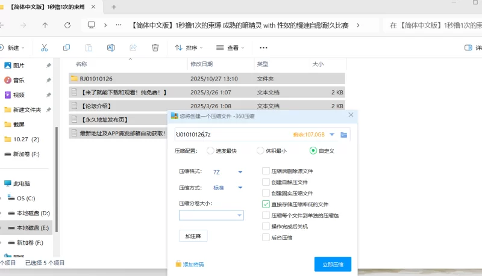Click the browse folder icon in 360压缩 dialog
This screenshot has width=482, height=276.
click(343, 134)
